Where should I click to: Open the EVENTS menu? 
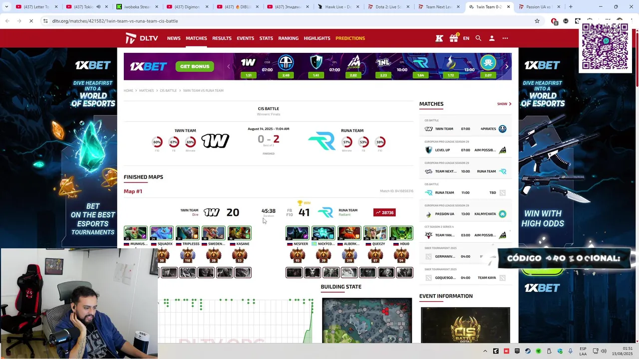point(245,38)
